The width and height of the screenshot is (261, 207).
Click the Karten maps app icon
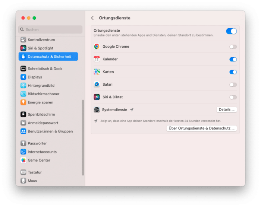(x=97, y=71)
